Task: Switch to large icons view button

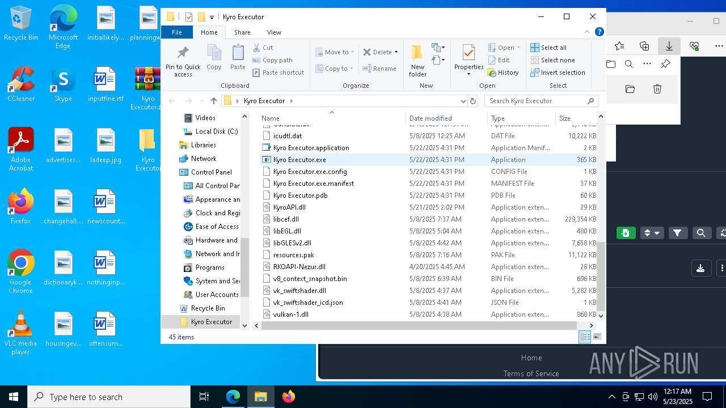Action: click(x=597, y=337)
